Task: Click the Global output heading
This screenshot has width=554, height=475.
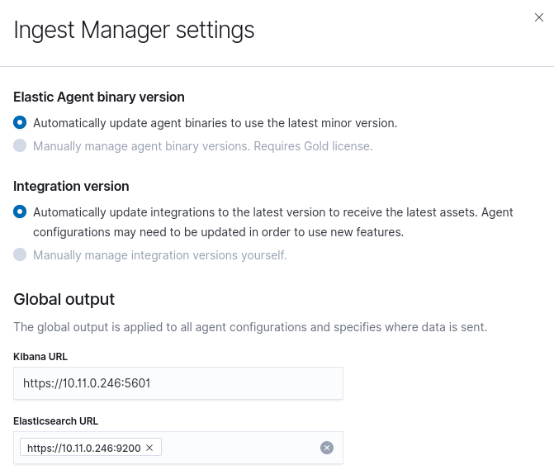Action: point(64,299)
